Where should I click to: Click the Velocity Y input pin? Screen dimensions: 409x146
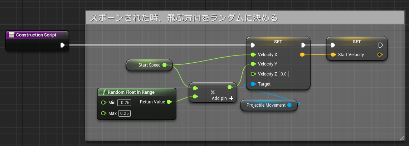pyautogui.click(x=253, y=64)
